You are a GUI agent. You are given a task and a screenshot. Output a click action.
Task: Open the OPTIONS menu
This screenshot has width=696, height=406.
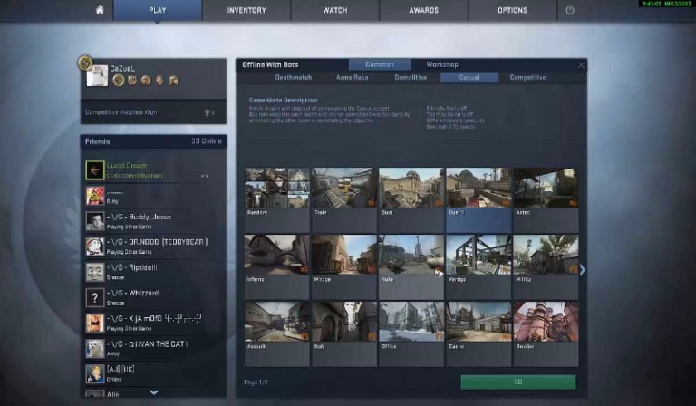pyautogui.click(x=512, y=10)
